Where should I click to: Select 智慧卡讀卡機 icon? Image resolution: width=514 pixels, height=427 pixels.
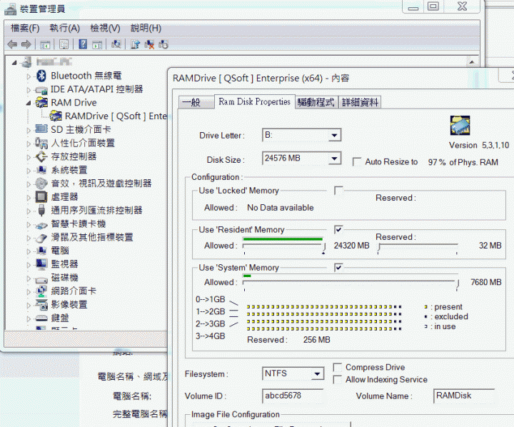coord(41,225)
